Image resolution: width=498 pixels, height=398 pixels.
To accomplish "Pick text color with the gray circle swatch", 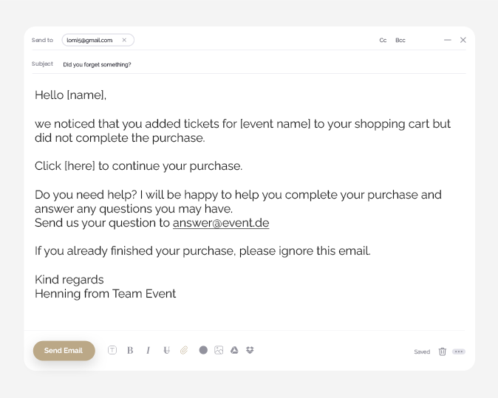I will click(203, 350).
